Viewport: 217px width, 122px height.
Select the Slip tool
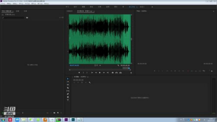[x=68, y=91]
